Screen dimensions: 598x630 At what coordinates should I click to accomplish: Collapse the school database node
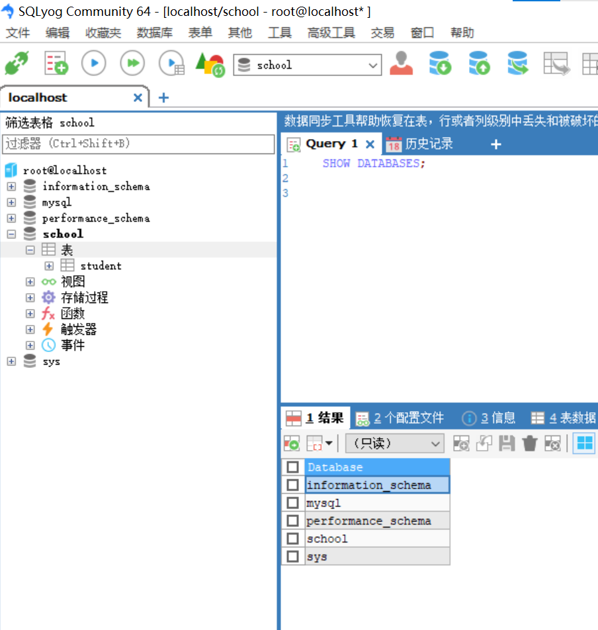point(11,234)
